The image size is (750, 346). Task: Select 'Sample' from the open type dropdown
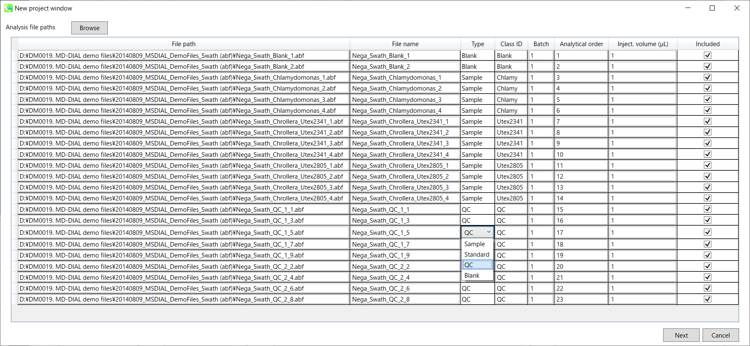pos(474,244)
